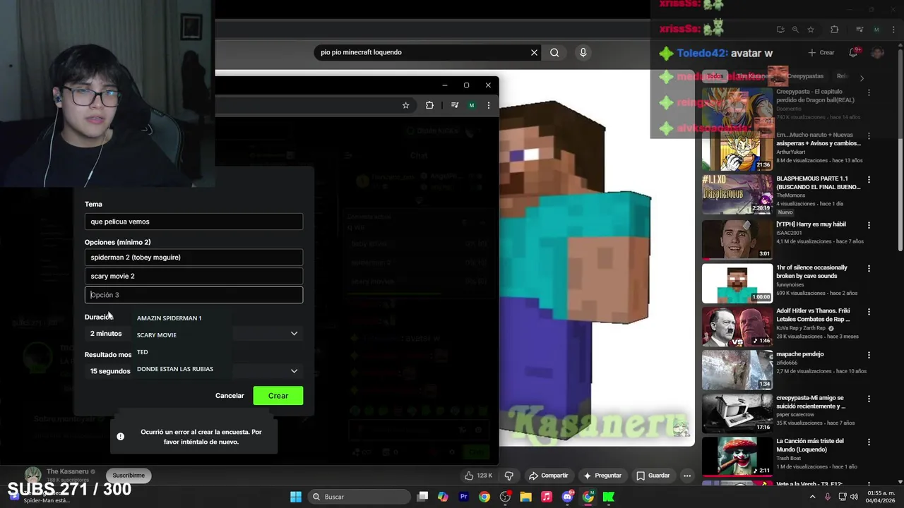The height and width of the screenshot is (508, 904).
Task: Open Kick app from the taskbar
Action: [608, 497]
